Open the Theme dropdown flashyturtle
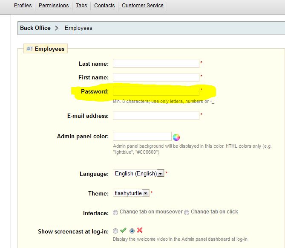 pos(131,193)
